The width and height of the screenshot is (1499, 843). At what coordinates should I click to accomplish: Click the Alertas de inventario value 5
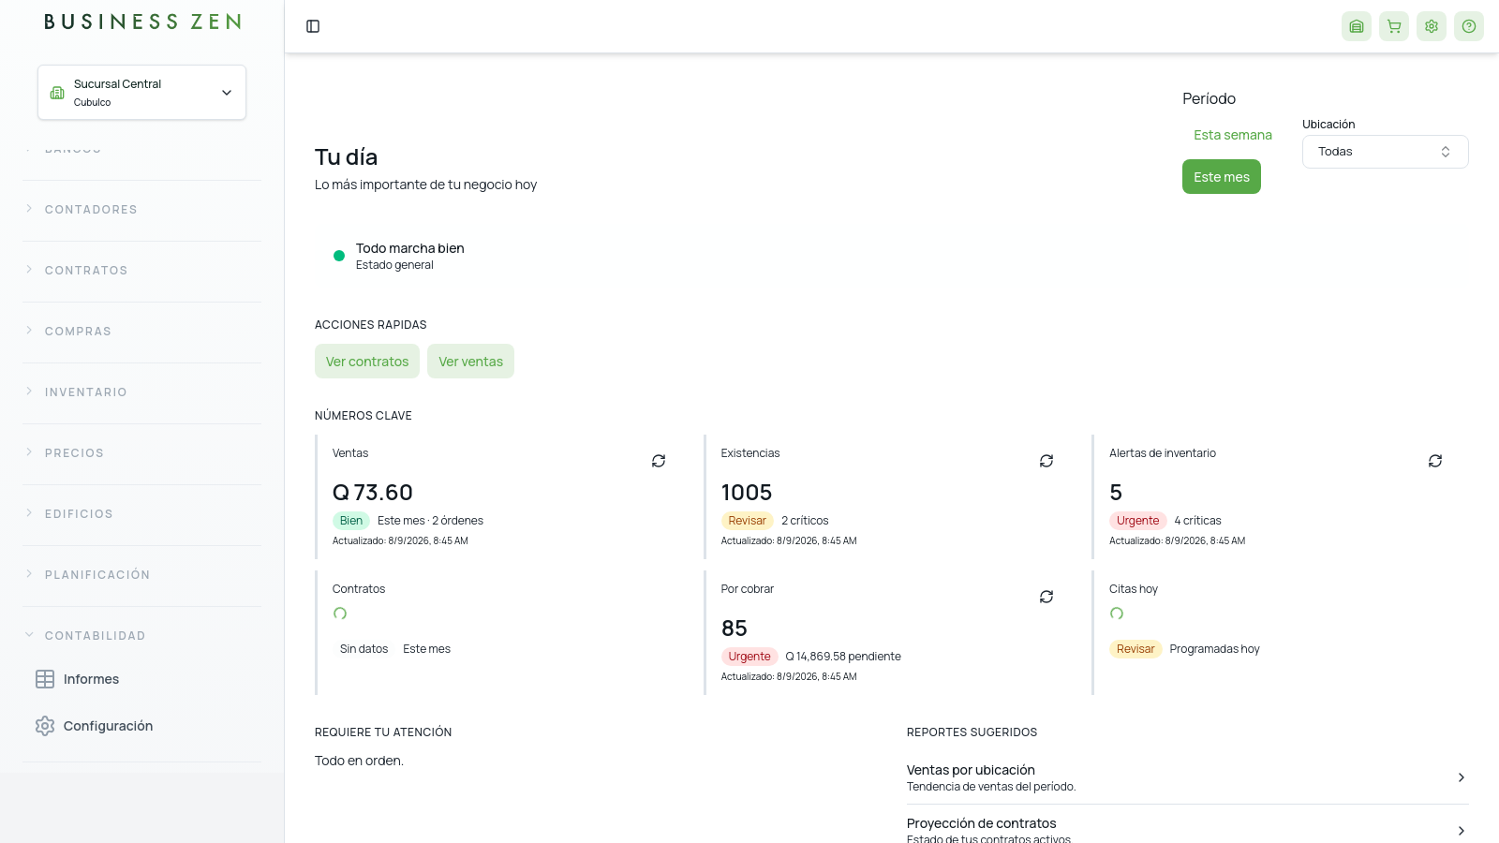[1116, 493]
